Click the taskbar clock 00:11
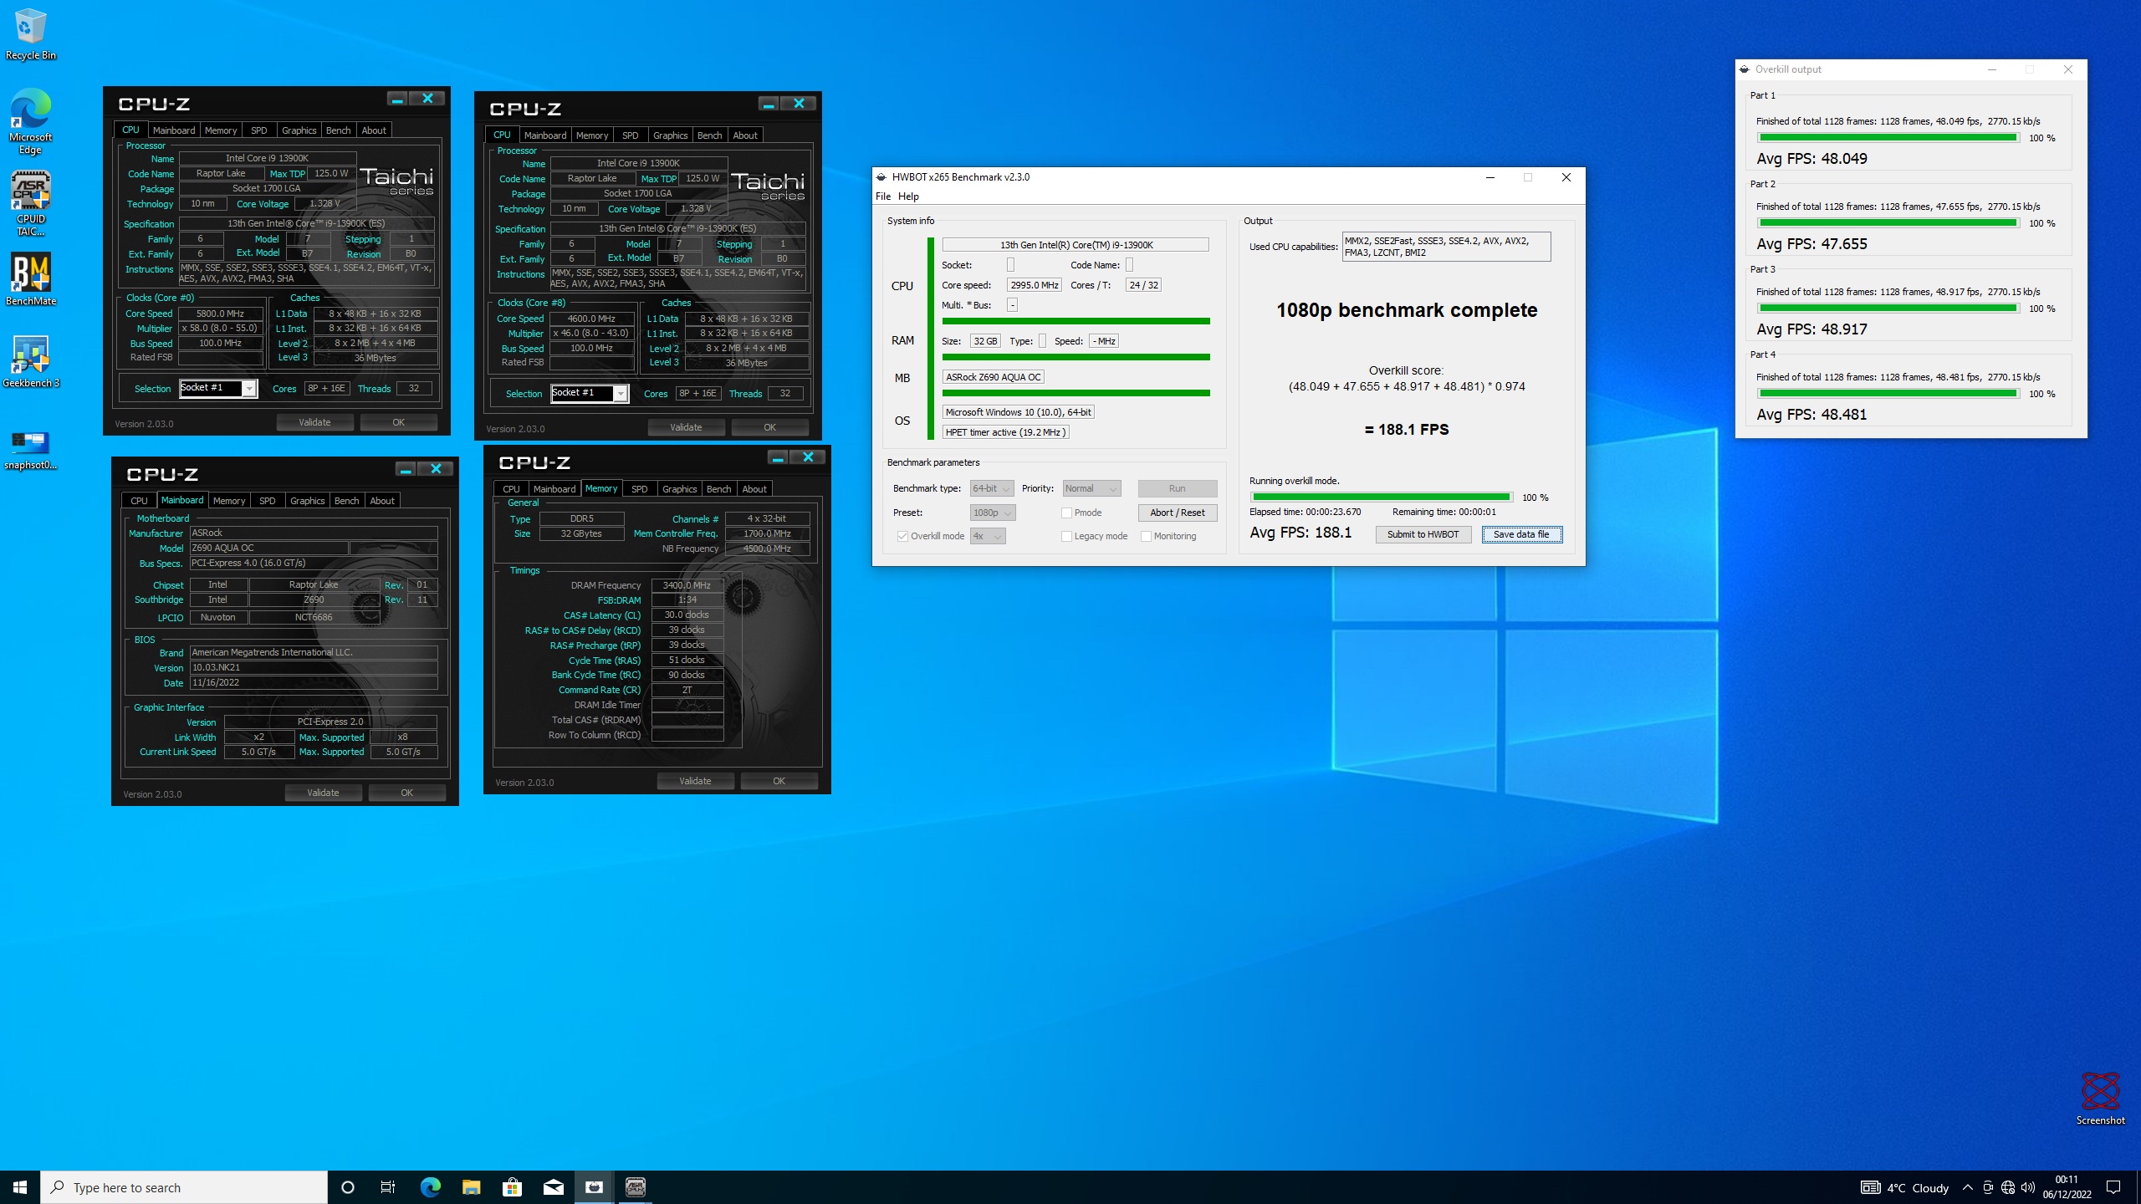The height and width of the screenshot is (1204, 2141). (2067, 1187)
